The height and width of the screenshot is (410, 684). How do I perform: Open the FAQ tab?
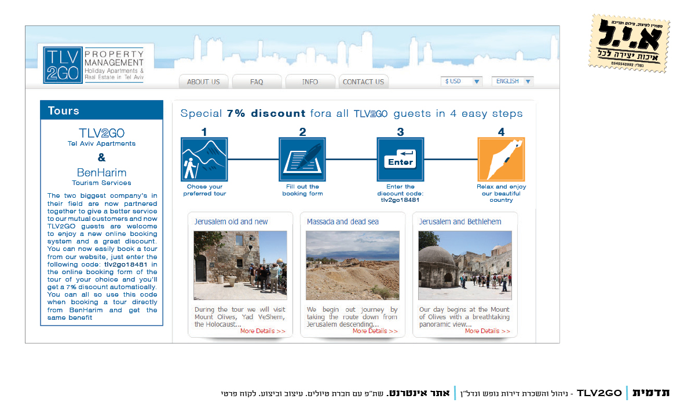tap(257, 82)
